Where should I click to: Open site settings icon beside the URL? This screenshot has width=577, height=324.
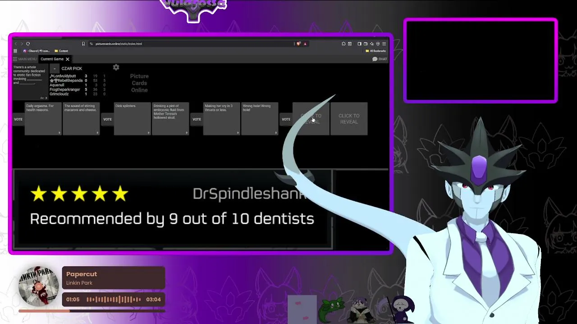(x=91, y=44)
